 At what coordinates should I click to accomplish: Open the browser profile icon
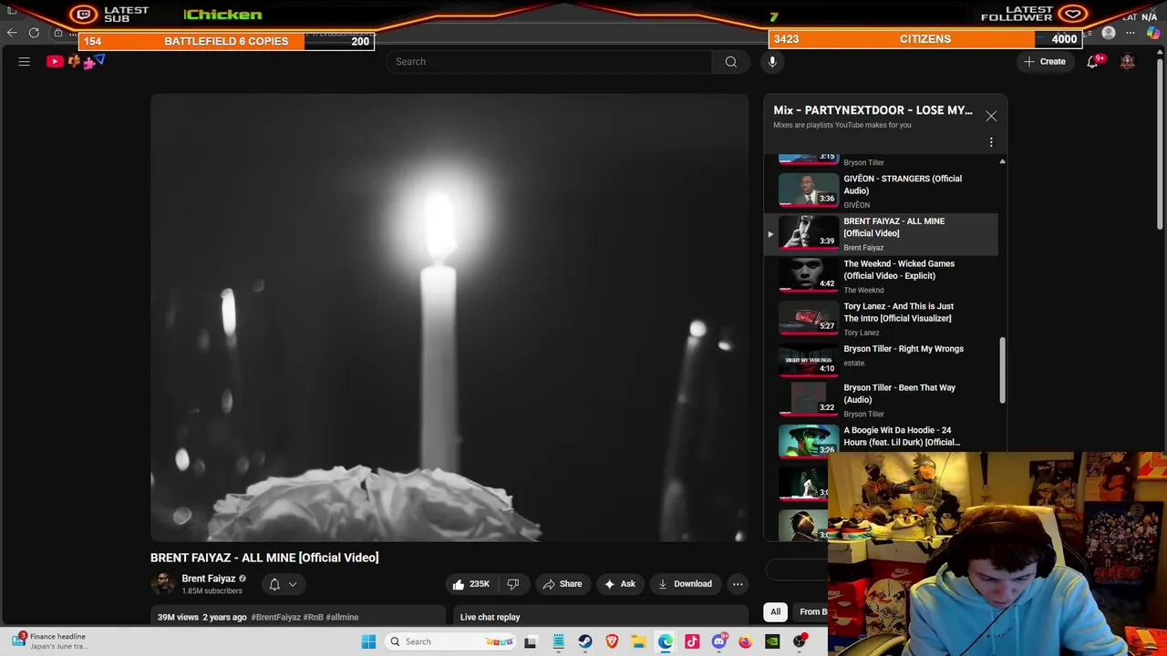[x=1109, y=33]
